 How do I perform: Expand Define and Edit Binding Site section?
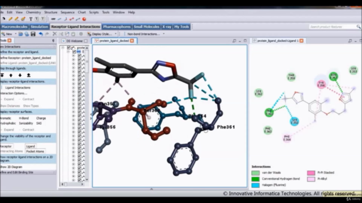tap(28, 173)
